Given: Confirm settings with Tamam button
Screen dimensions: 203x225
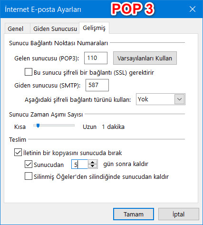Looking at the screenshot, I should pyautogui.click(x=134, y=214).
